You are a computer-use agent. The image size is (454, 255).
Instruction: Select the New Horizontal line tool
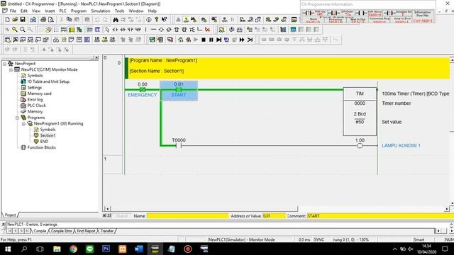[x=153, y=30]
